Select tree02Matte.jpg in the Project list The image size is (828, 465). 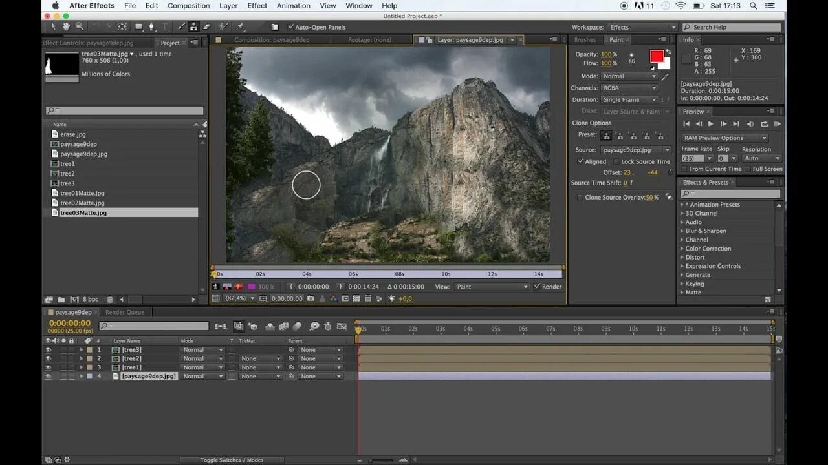coord(82,203)
